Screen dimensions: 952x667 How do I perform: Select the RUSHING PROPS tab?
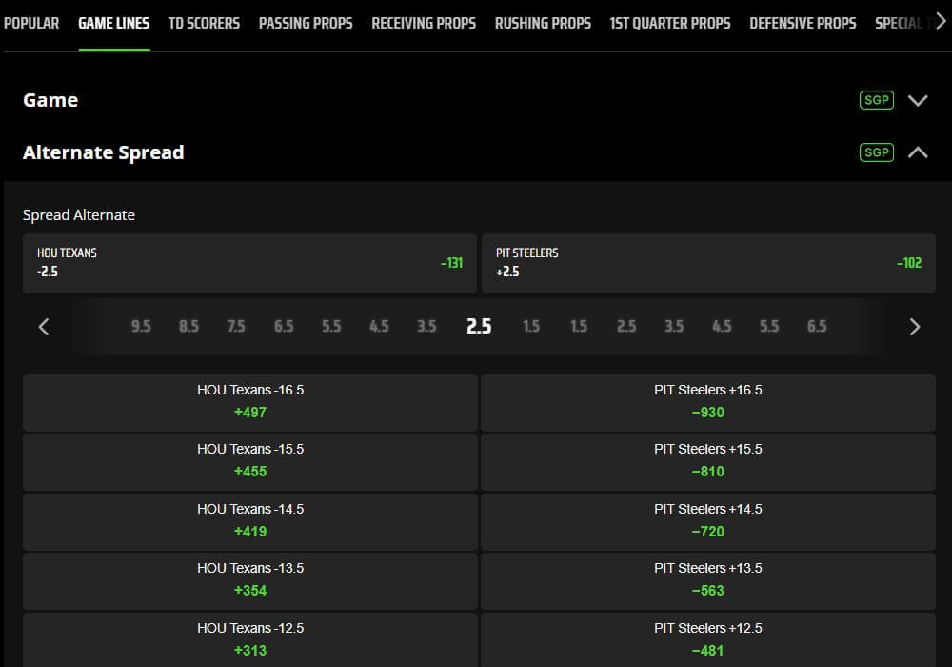[543, 23]
